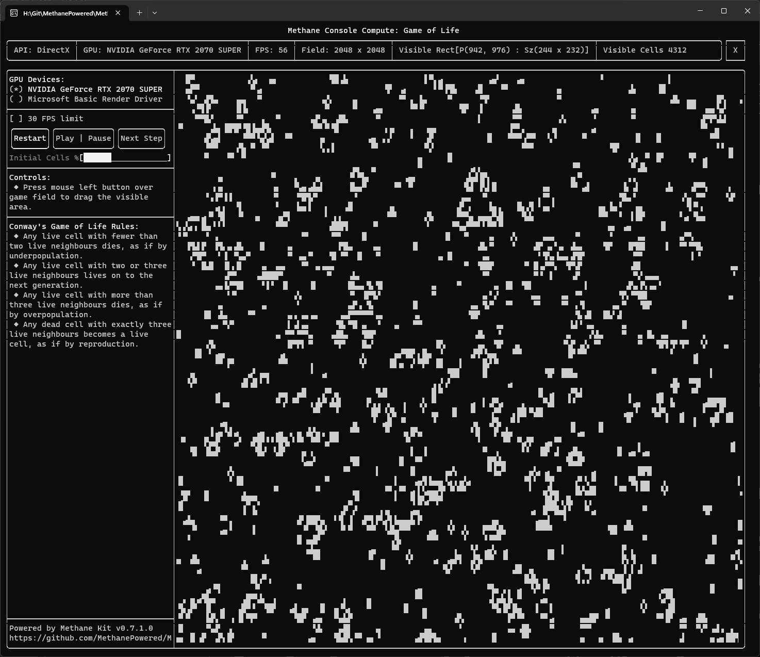
Task: Select Microsoft Basic Render Driver radio
Action: tap(86, 99)
